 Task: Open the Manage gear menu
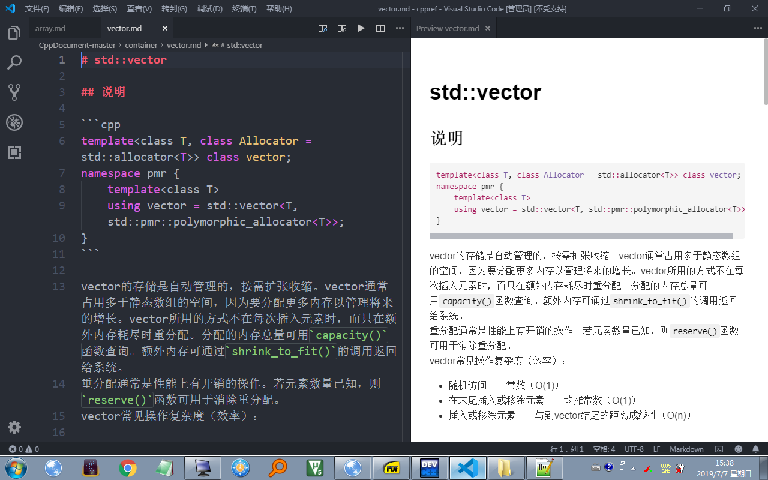tap(14, 427)
